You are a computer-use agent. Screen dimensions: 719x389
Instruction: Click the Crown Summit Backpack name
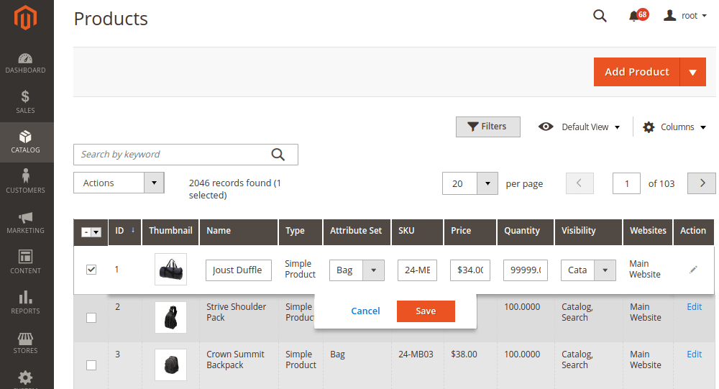click(x=235, y=360)
